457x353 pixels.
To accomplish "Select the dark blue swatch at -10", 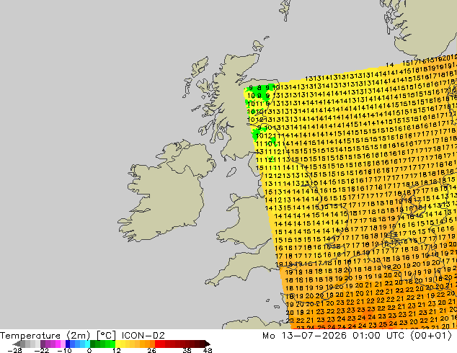I will 68,344.
